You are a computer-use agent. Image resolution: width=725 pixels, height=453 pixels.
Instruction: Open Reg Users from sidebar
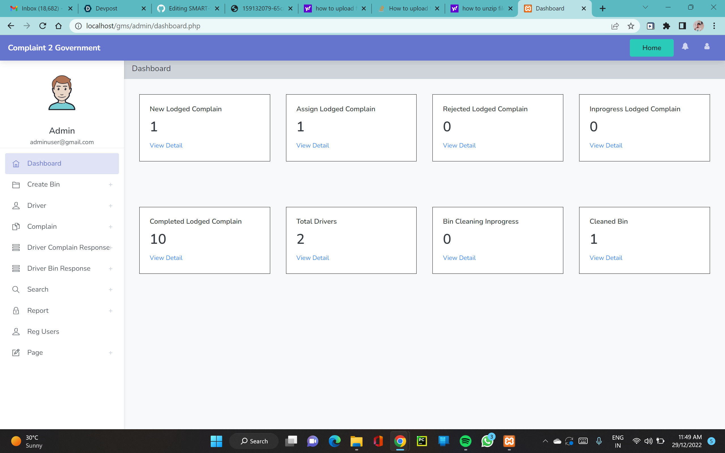[x=43, y=331]
